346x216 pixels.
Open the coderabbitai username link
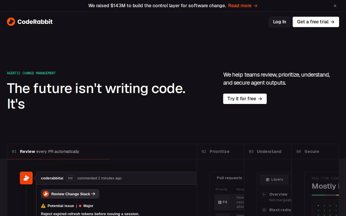(x=52, y=178)
